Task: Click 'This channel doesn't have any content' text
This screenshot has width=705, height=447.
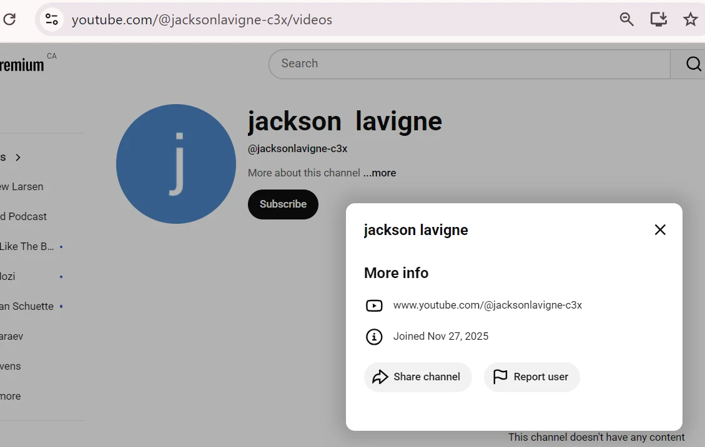Action: [596, 437]
